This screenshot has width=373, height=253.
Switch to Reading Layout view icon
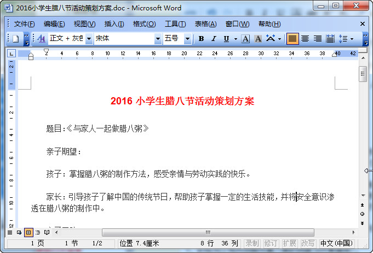[x=47, y=232]
